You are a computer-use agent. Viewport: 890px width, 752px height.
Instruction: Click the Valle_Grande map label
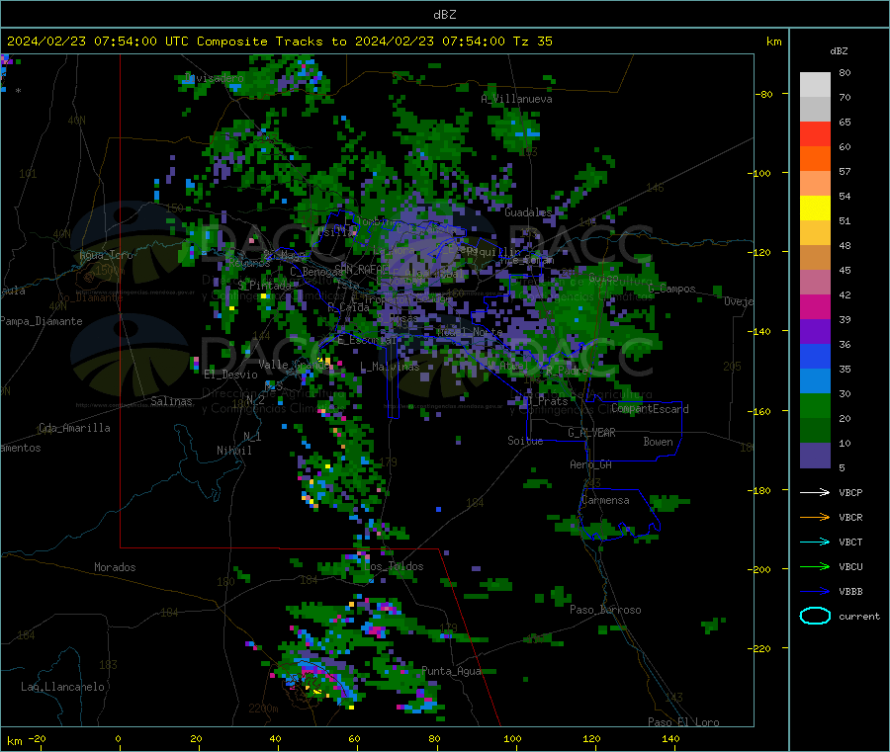tap(294, 365)
